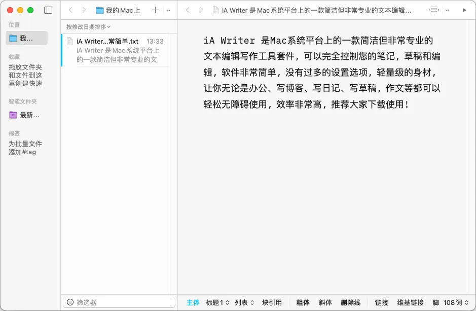Click the preview play triangle icon
The image size is (476, 311).
(465, 10)
